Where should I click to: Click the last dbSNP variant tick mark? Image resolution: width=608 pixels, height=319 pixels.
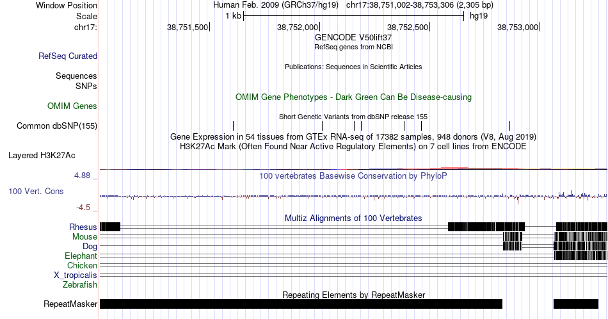(510, 126)
